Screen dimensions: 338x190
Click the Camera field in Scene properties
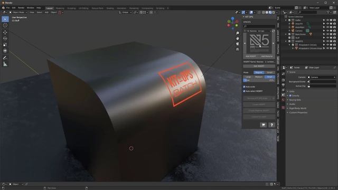[322, 77]
